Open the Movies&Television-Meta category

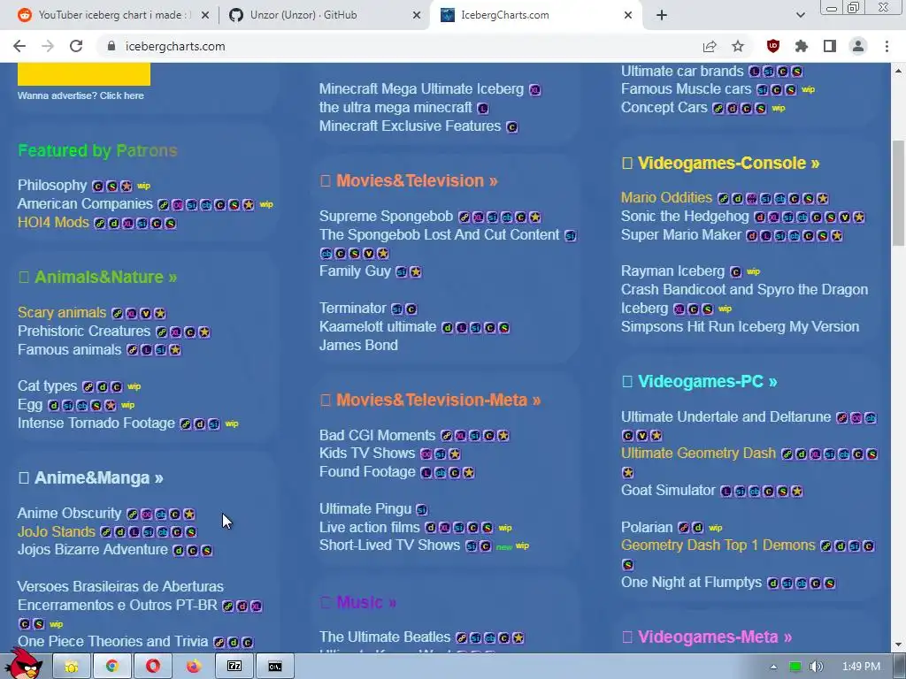(x=431, y=401)
